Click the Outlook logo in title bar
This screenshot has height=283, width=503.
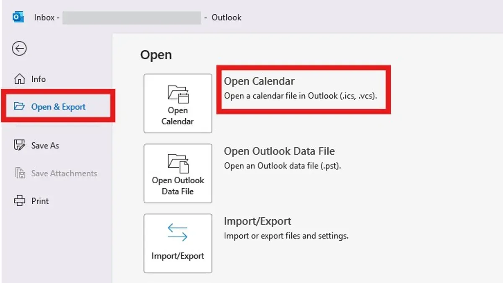coord(18,18)
